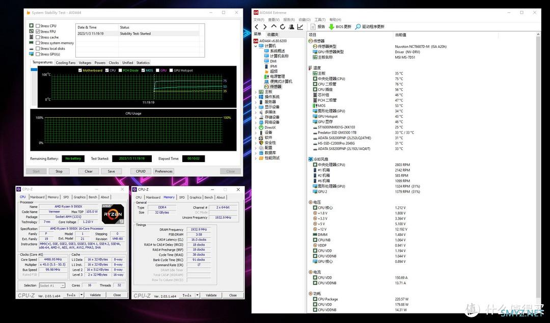Enable the Stress GPU(s) checkbox
Screen dimensions: 550x323
tap(38, 54)
